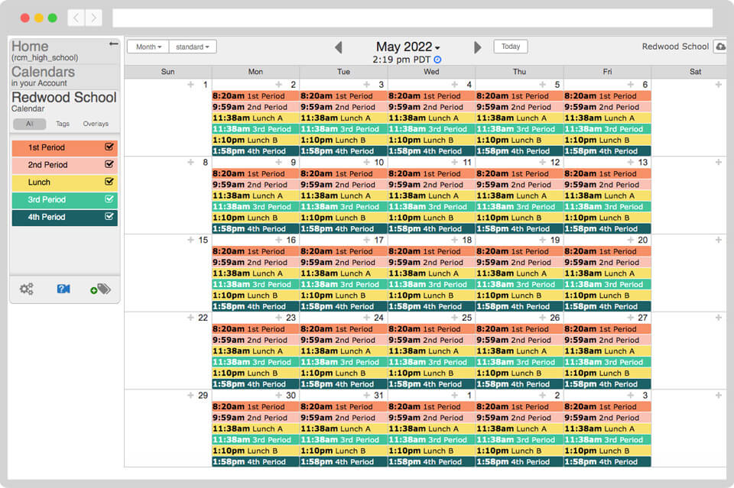Click the cloud upload icon next to Redwood School
This screenshot has width=734, height=488.
point(719,47)
